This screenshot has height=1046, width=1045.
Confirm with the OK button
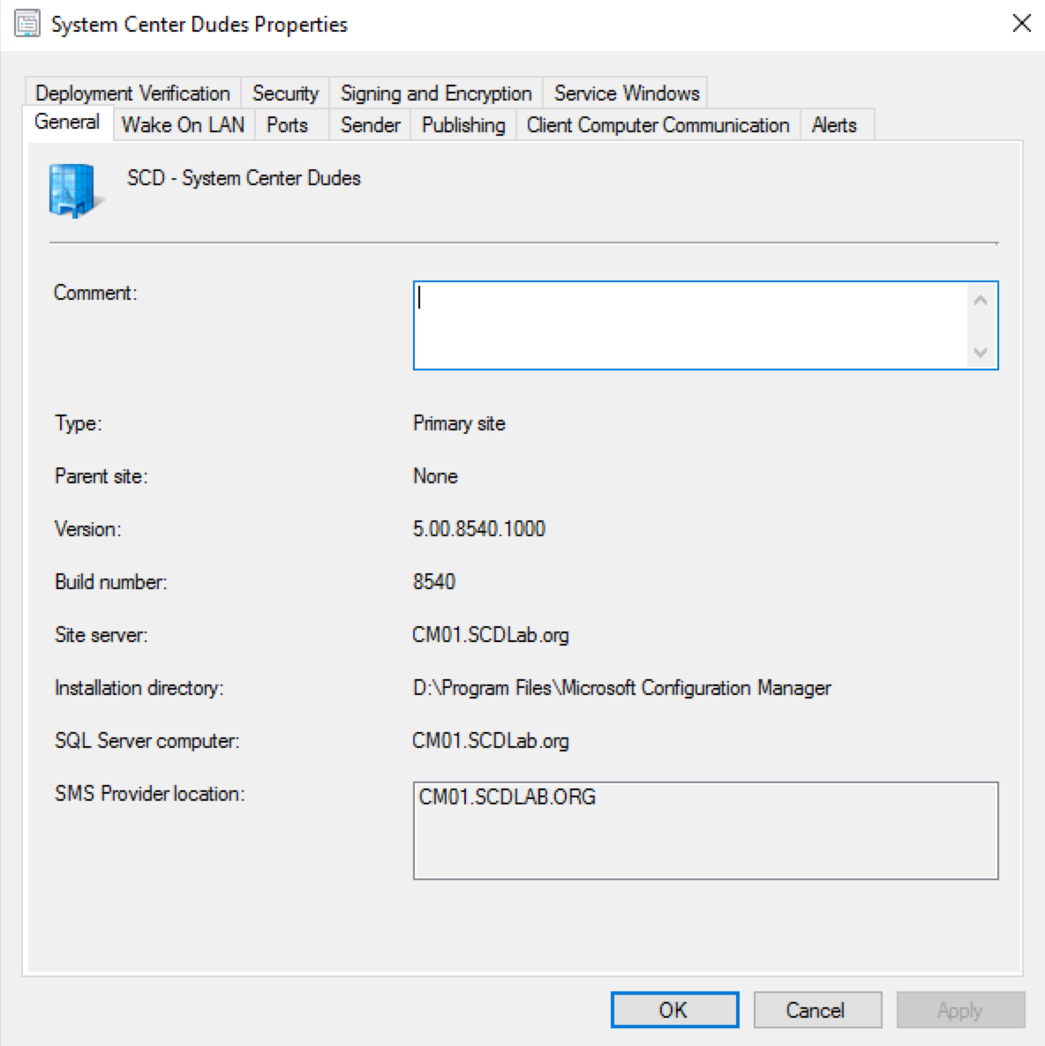point(674,1010)
